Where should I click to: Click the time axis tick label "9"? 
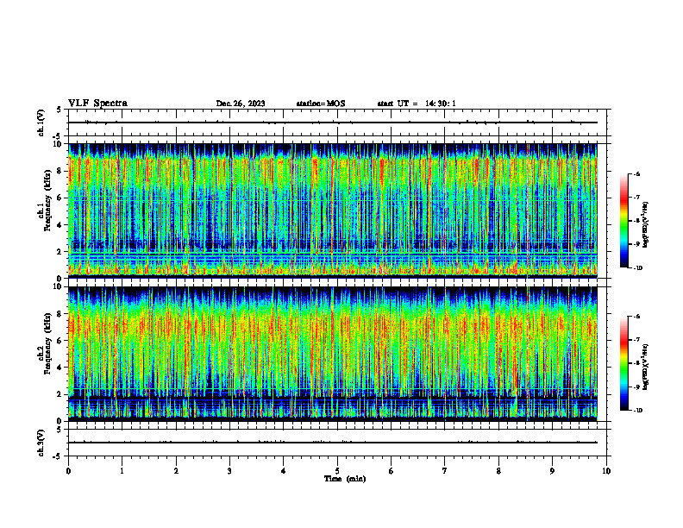pyautogui.click(x=552, y=471)
